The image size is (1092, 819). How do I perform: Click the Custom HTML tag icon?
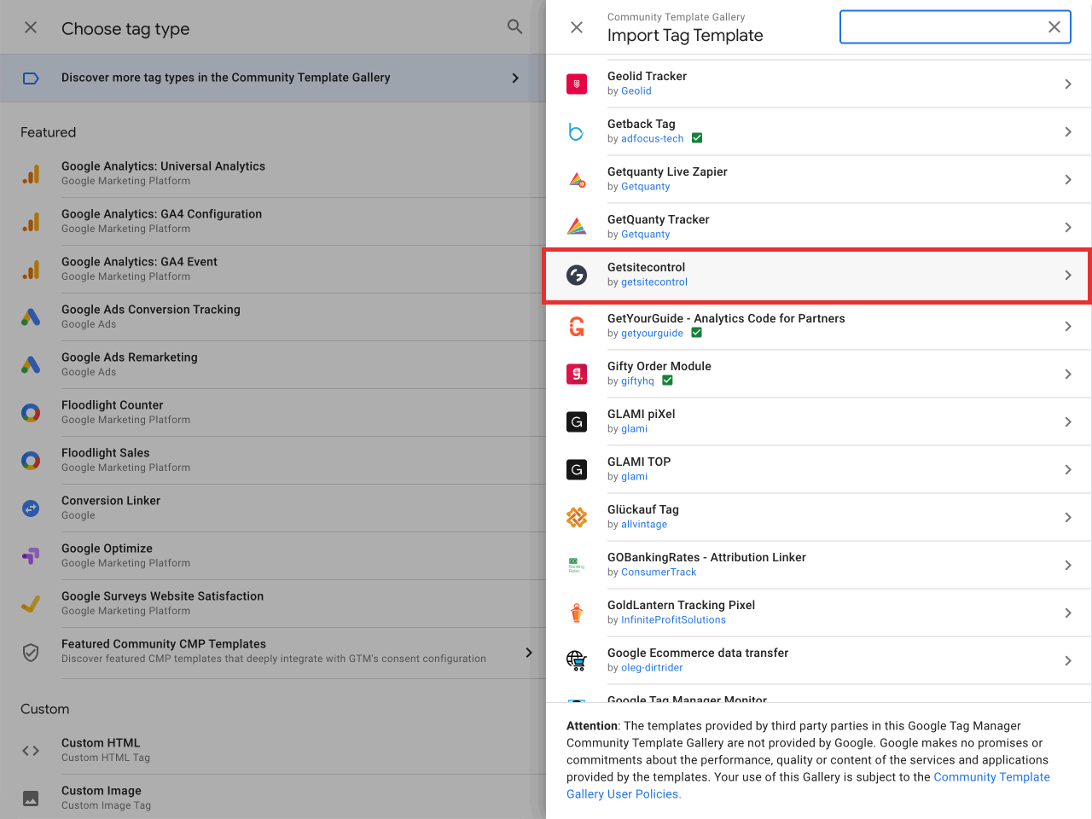pyautogui.click(x=32, y=750)
